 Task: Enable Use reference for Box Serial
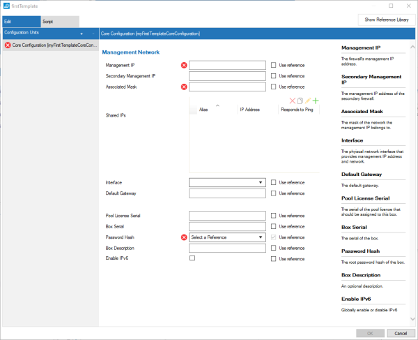click(x=273, y=226)
